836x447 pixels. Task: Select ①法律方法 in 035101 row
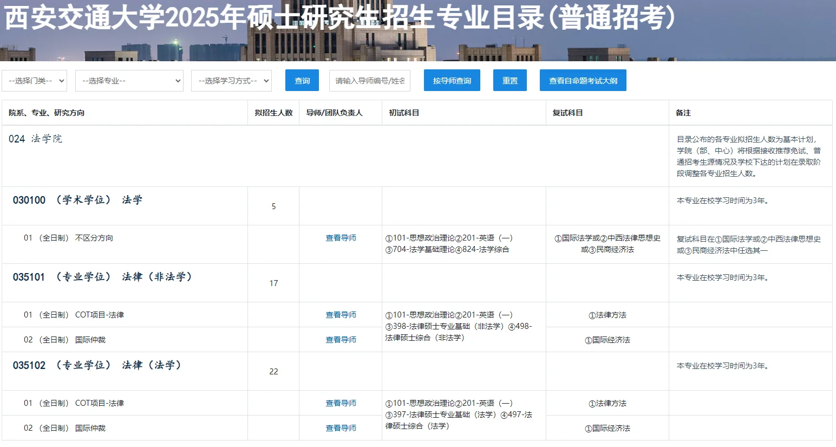click(608, 315)
